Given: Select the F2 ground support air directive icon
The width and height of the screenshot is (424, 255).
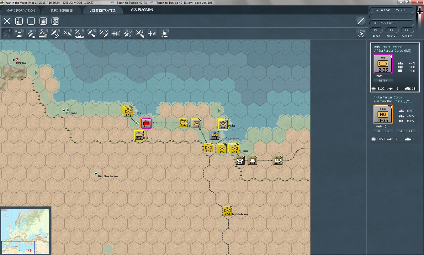Looking at the screenshot, I should 19,33.
